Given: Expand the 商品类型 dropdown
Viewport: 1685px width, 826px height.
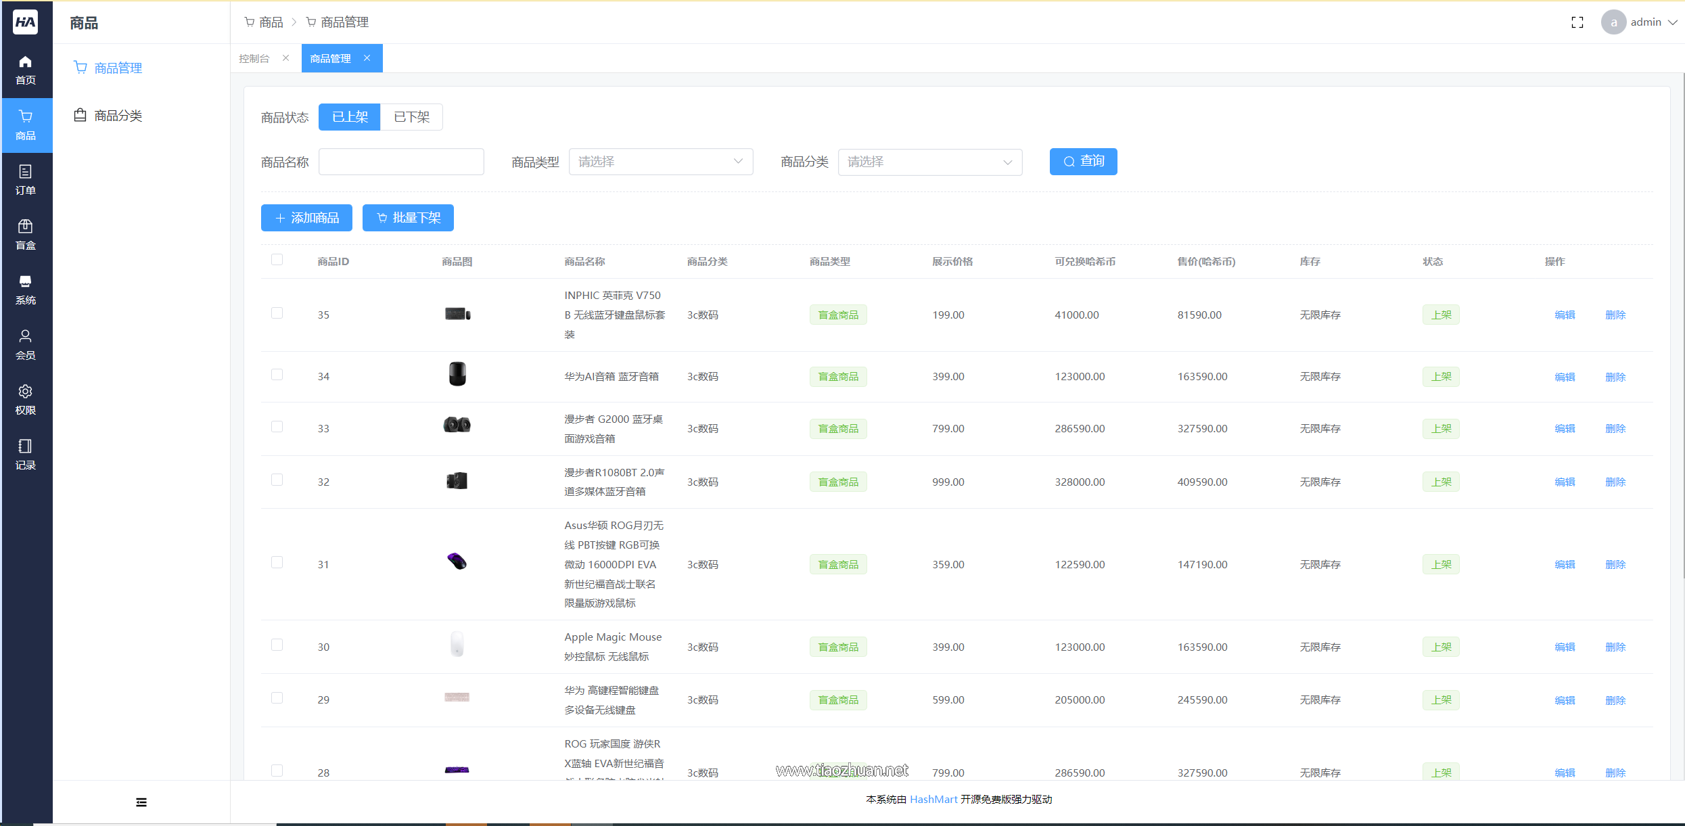Looking at the screenshot, I should [660, 162].
